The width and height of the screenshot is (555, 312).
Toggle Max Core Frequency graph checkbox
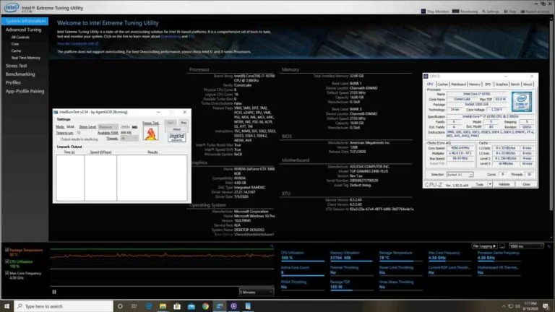[7, 274]
